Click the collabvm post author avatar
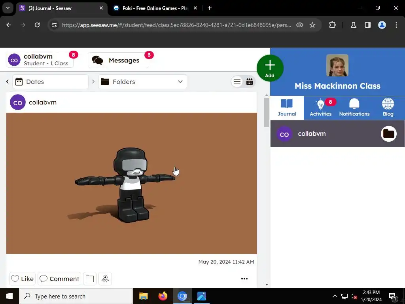 click(18, 103)
